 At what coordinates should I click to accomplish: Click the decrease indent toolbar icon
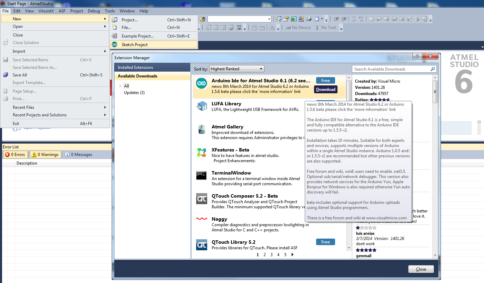click(336, 19)
